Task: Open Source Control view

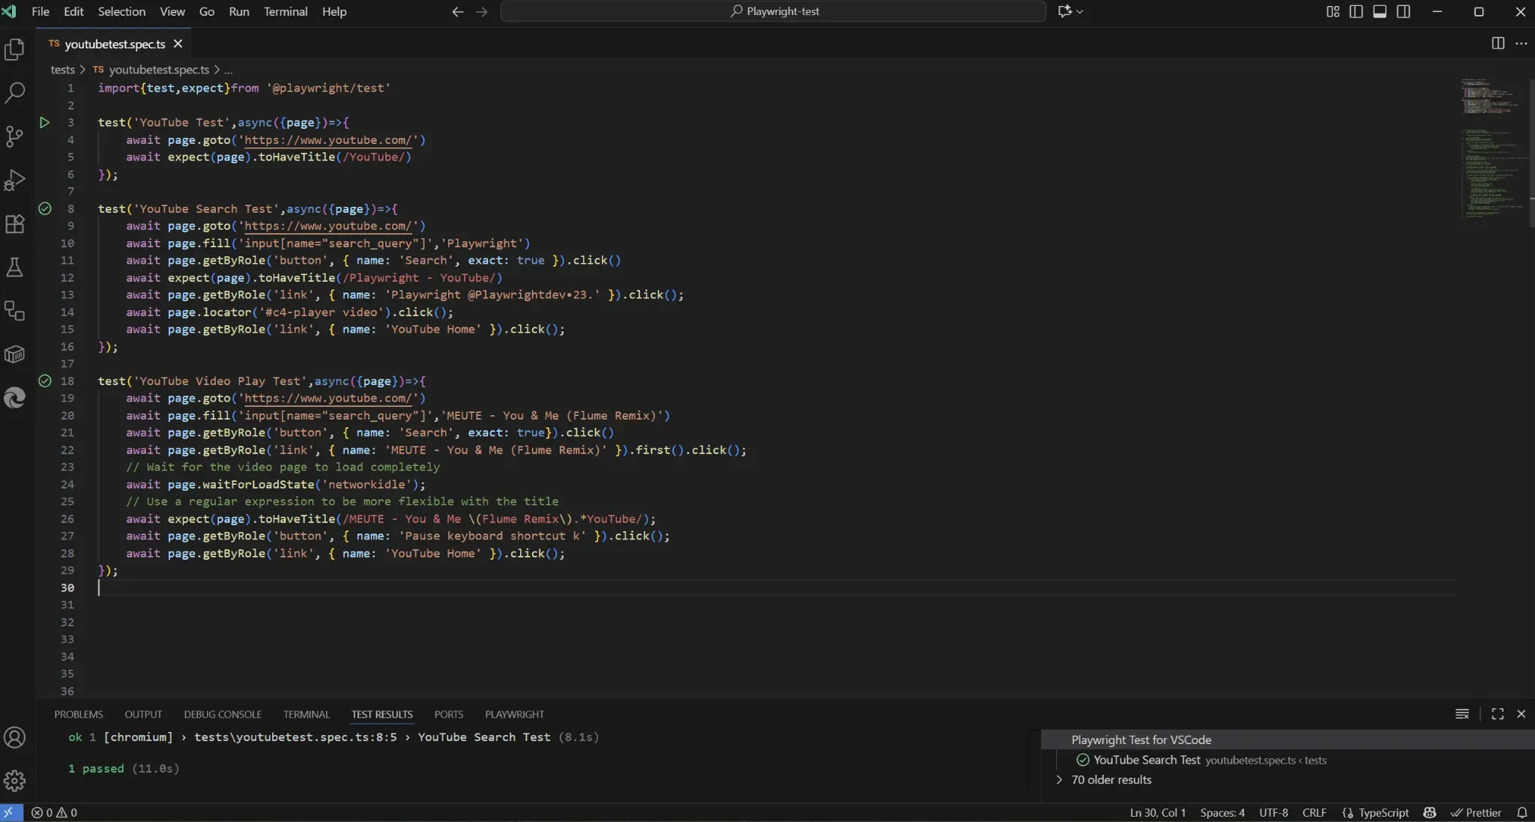Action: (15, 136)
